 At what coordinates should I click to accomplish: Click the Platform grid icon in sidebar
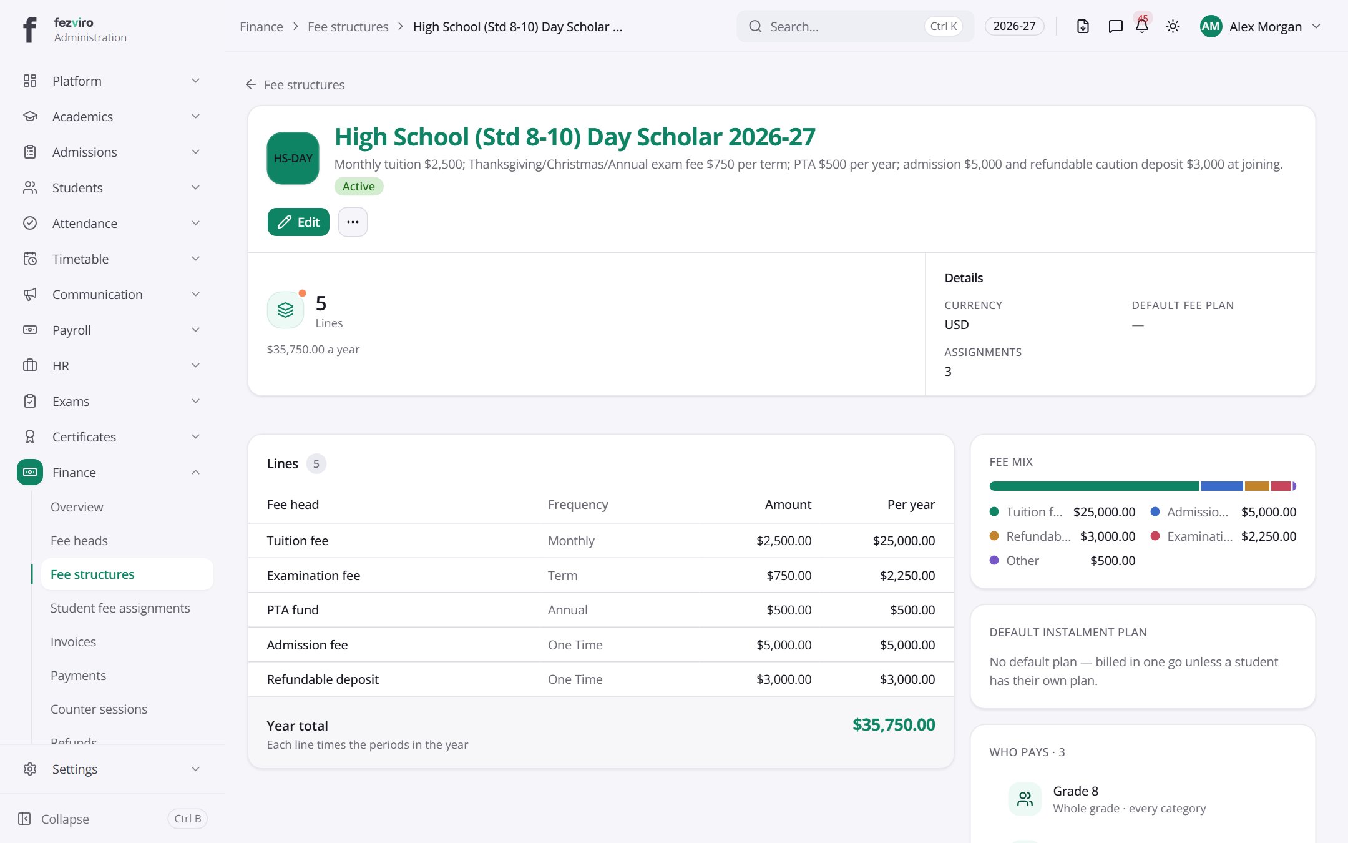30,81
